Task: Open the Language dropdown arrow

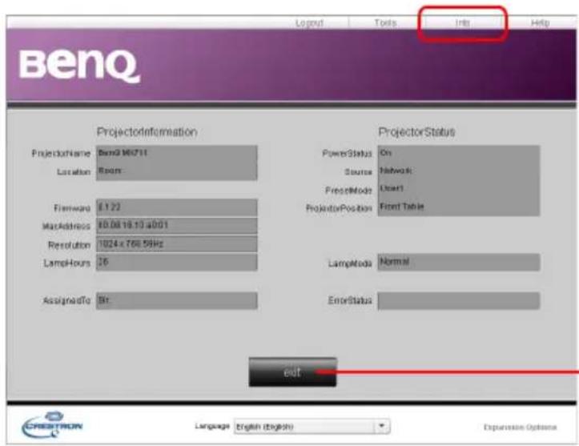Action: tap(383, 427)
